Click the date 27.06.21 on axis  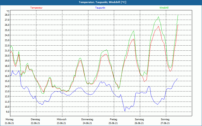click(x=165, y=123)
